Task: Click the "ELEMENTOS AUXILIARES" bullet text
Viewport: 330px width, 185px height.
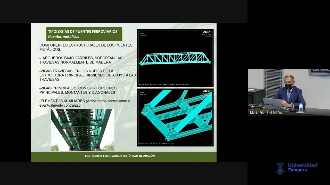Action: [85, 103]
